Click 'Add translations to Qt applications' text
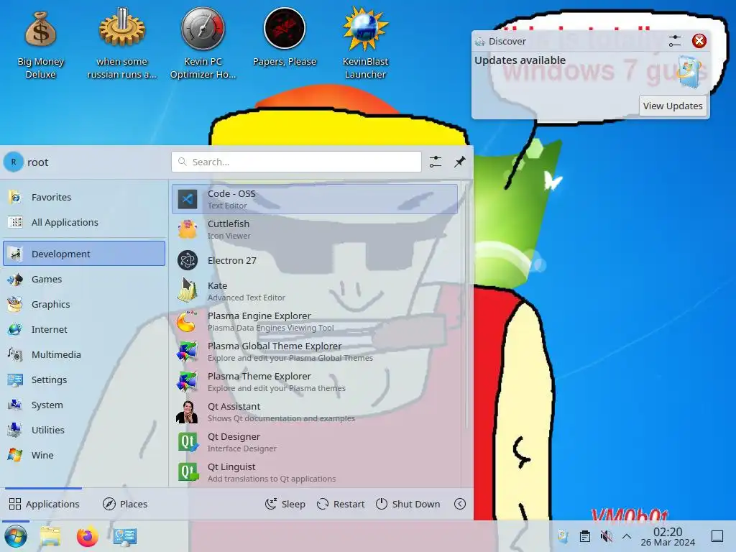 (272, 479)
